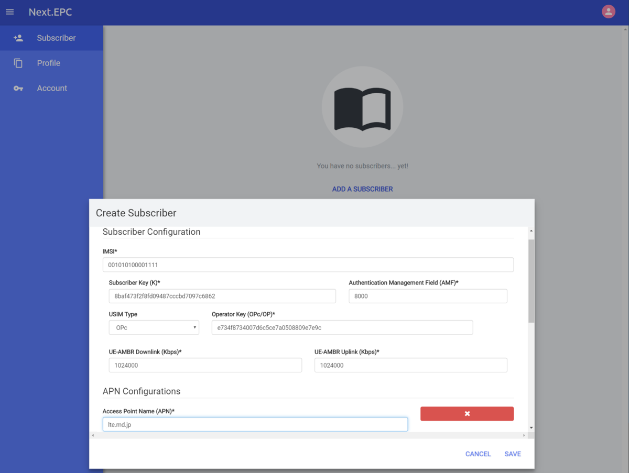Click dialog horizontal scrollbar left arrow

[x=93, y=435]
